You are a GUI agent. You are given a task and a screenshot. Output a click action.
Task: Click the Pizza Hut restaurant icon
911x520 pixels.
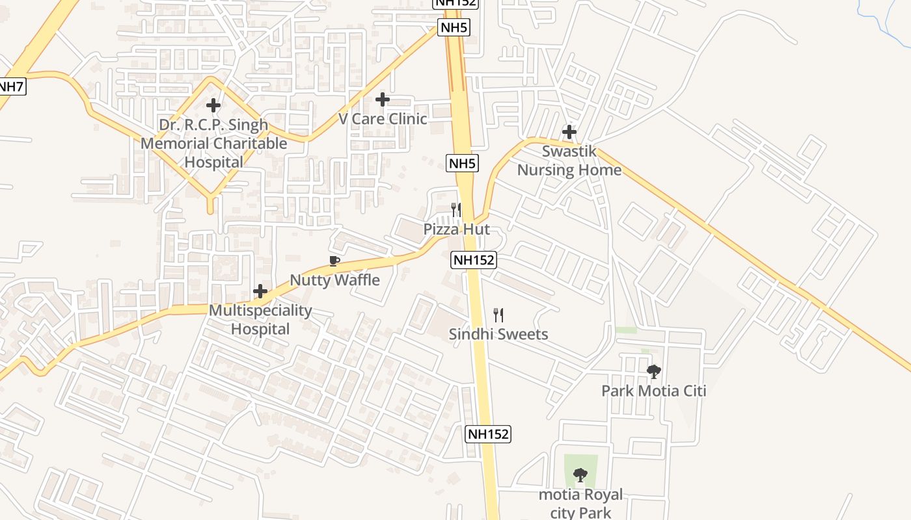(456, 210)
